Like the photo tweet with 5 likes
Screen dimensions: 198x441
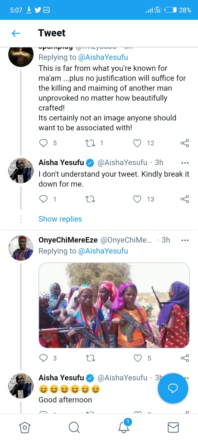[x=137, y=358]
